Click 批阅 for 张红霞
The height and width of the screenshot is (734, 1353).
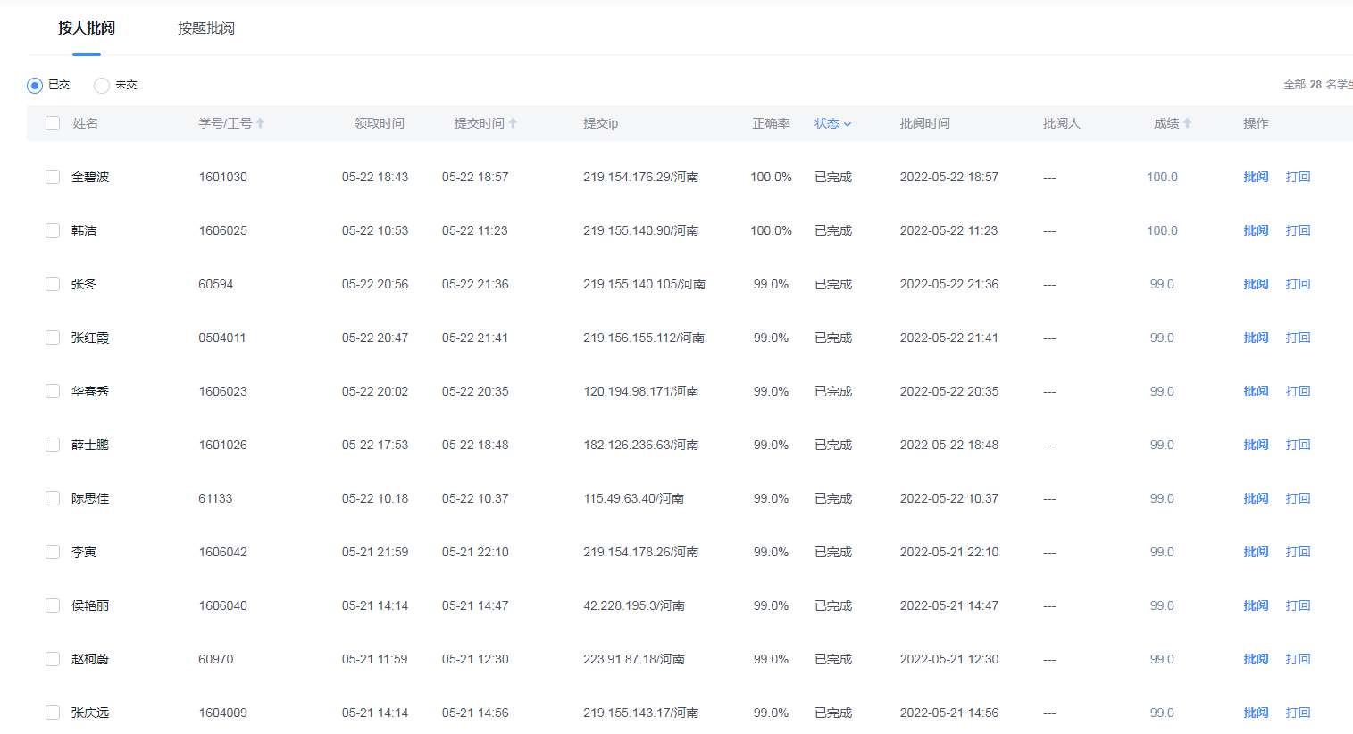[1256, 338]
